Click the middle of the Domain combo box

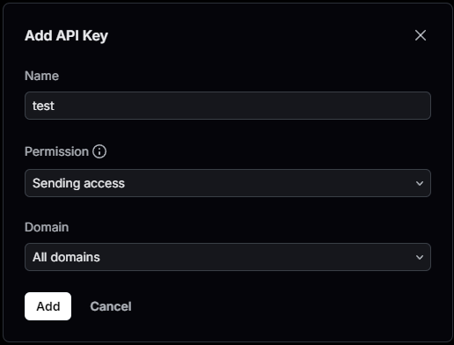pos(228,257)
